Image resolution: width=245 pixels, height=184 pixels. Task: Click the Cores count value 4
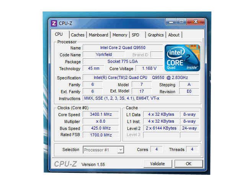pyautogui.click(x=157, y=149)
